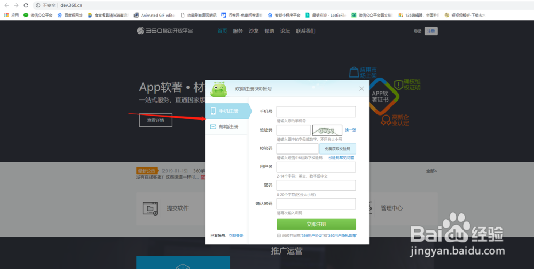Switch to 邮箱注册 tab
This screenshot has height=269, width=534.
(226, 127)
